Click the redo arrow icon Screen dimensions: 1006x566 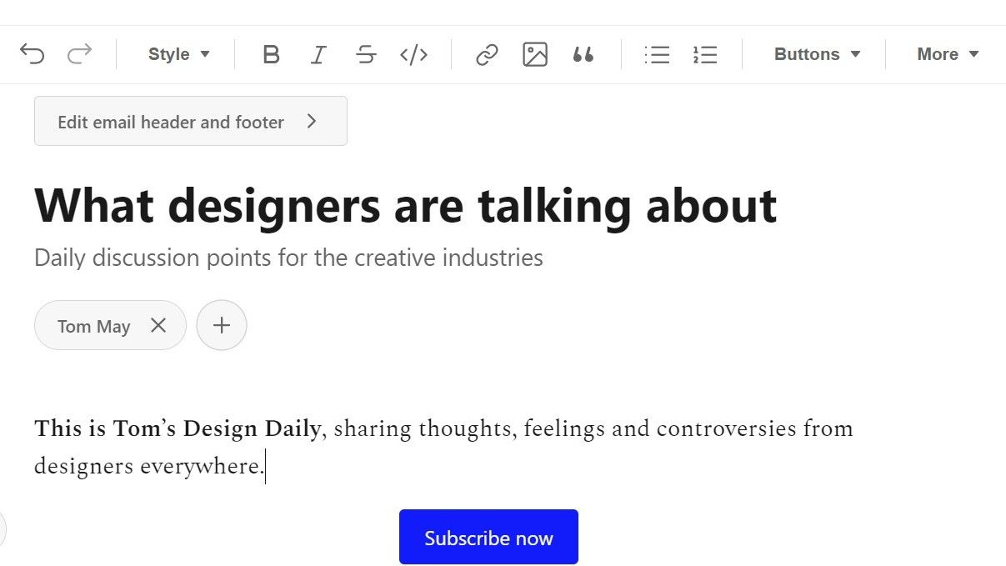(x=80, y=54)
